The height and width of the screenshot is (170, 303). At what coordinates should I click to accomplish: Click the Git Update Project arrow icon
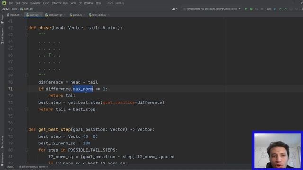(275, 9)
